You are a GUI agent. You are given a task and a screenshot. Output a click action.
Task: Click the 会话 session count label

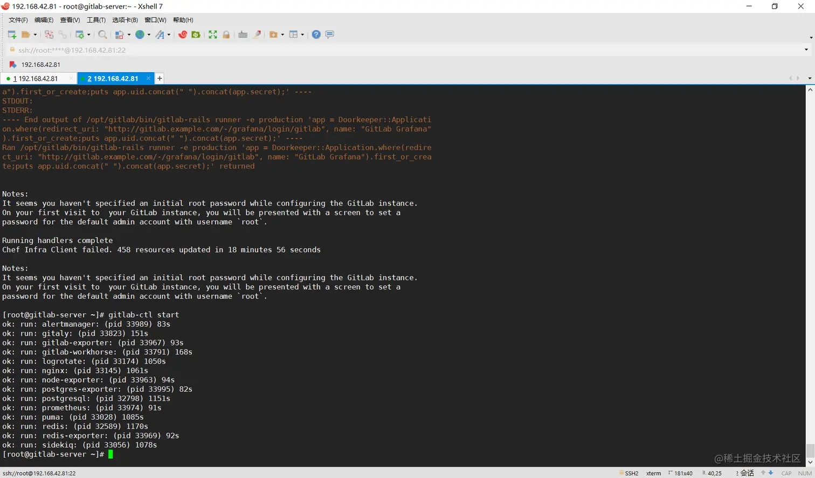click(x=745, y=473)
